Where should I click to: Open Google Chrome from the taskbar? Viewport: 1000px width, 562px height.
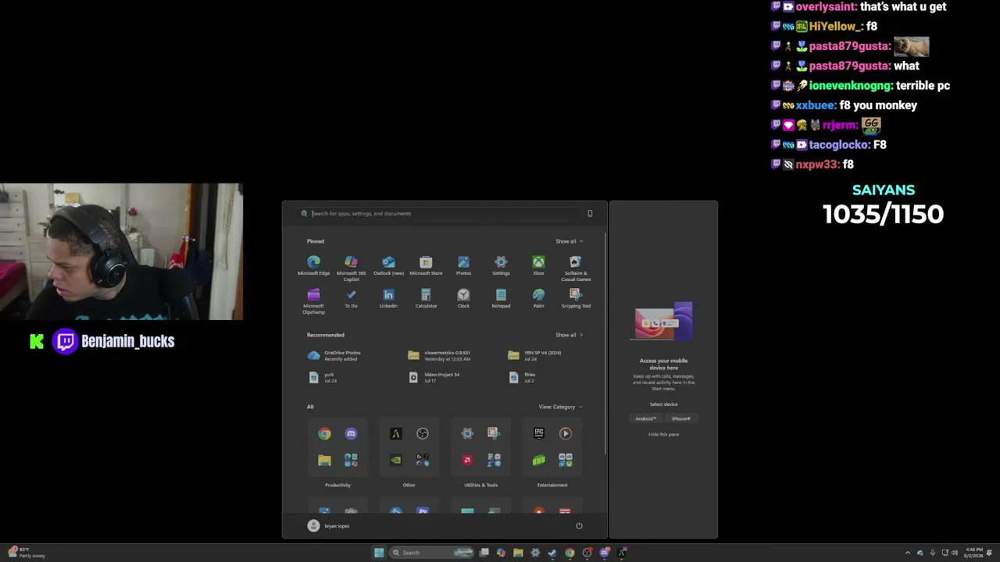(x=570, y=553)
